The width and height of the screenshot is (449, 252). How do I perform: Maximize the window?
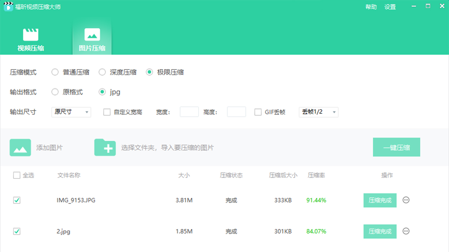coord(428,6)
